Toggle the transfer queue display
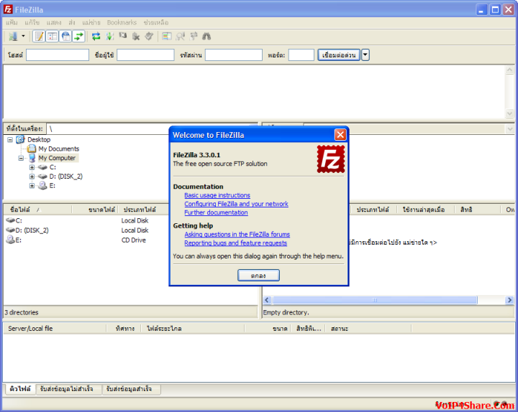 coord(78,37)
